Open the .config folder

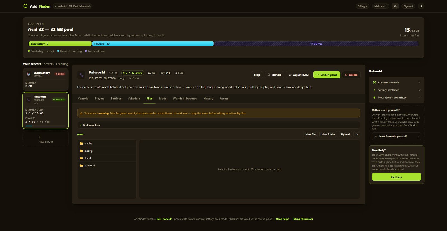tap(107, 151)
